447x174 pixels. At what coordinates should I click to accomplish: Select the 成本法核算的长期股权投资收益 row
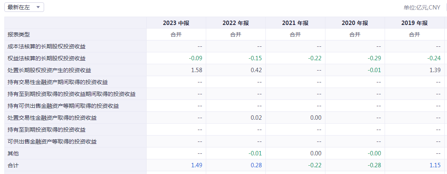pos(46,46)
